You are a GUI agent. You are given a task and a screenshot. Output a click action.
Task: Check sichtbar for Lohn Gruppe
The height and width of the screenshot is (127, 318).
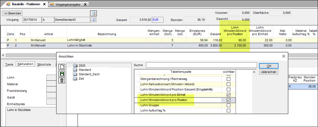pyautogui.click(x=228, y=105)
